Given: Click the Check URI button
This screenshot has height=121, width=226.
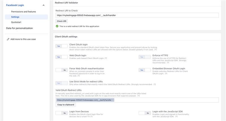Looking at the screenshot, I should click(62, 21).
